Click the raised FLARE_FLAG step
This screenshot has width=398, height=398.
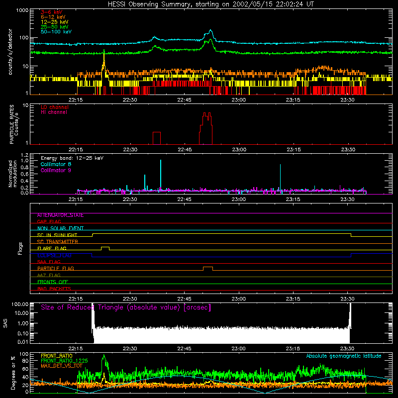tap(105, 247)
